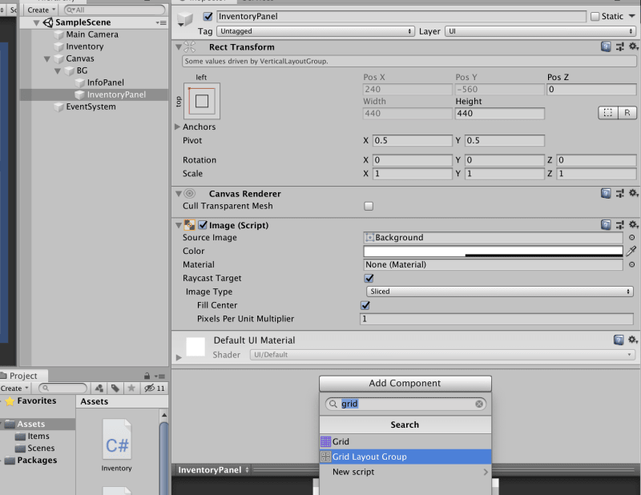641x495 pixels.
Task: Uncheck Fill Center
Action: 365,305
